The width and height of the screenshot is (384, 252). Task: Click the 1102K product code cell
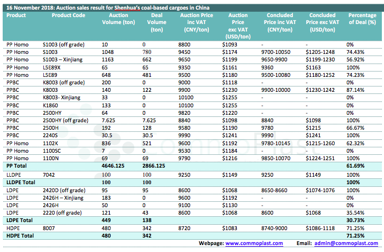[50, 144]
